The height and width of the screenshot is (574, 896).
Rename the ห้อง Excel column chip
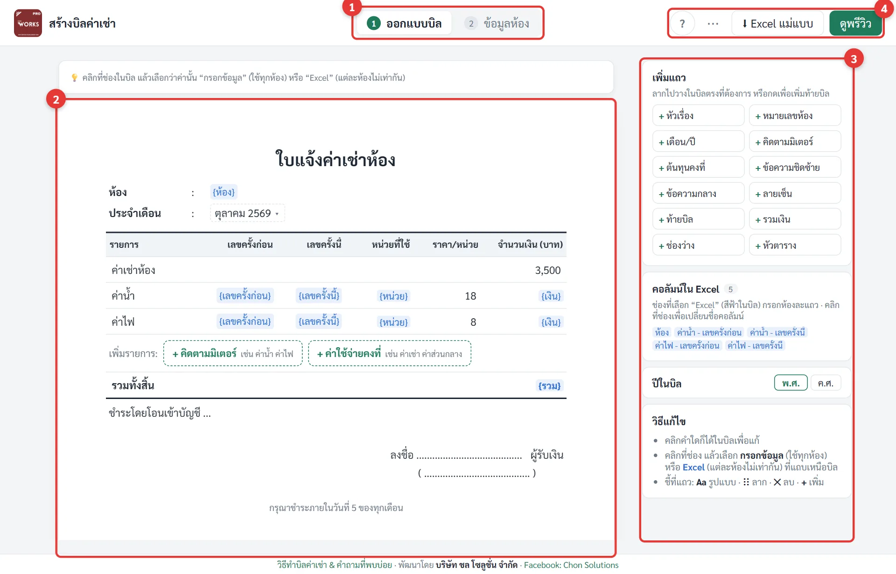pyautogui.click(x=662, y=332)
